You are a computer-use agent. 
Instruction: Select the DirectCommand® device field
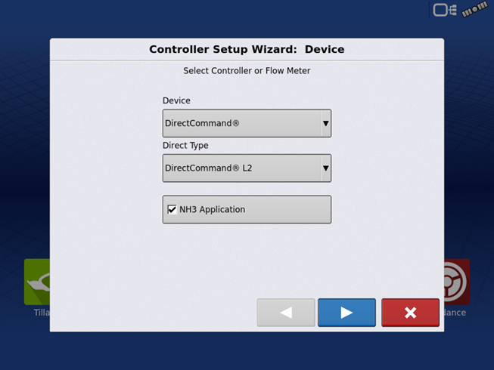pos(241,123)
